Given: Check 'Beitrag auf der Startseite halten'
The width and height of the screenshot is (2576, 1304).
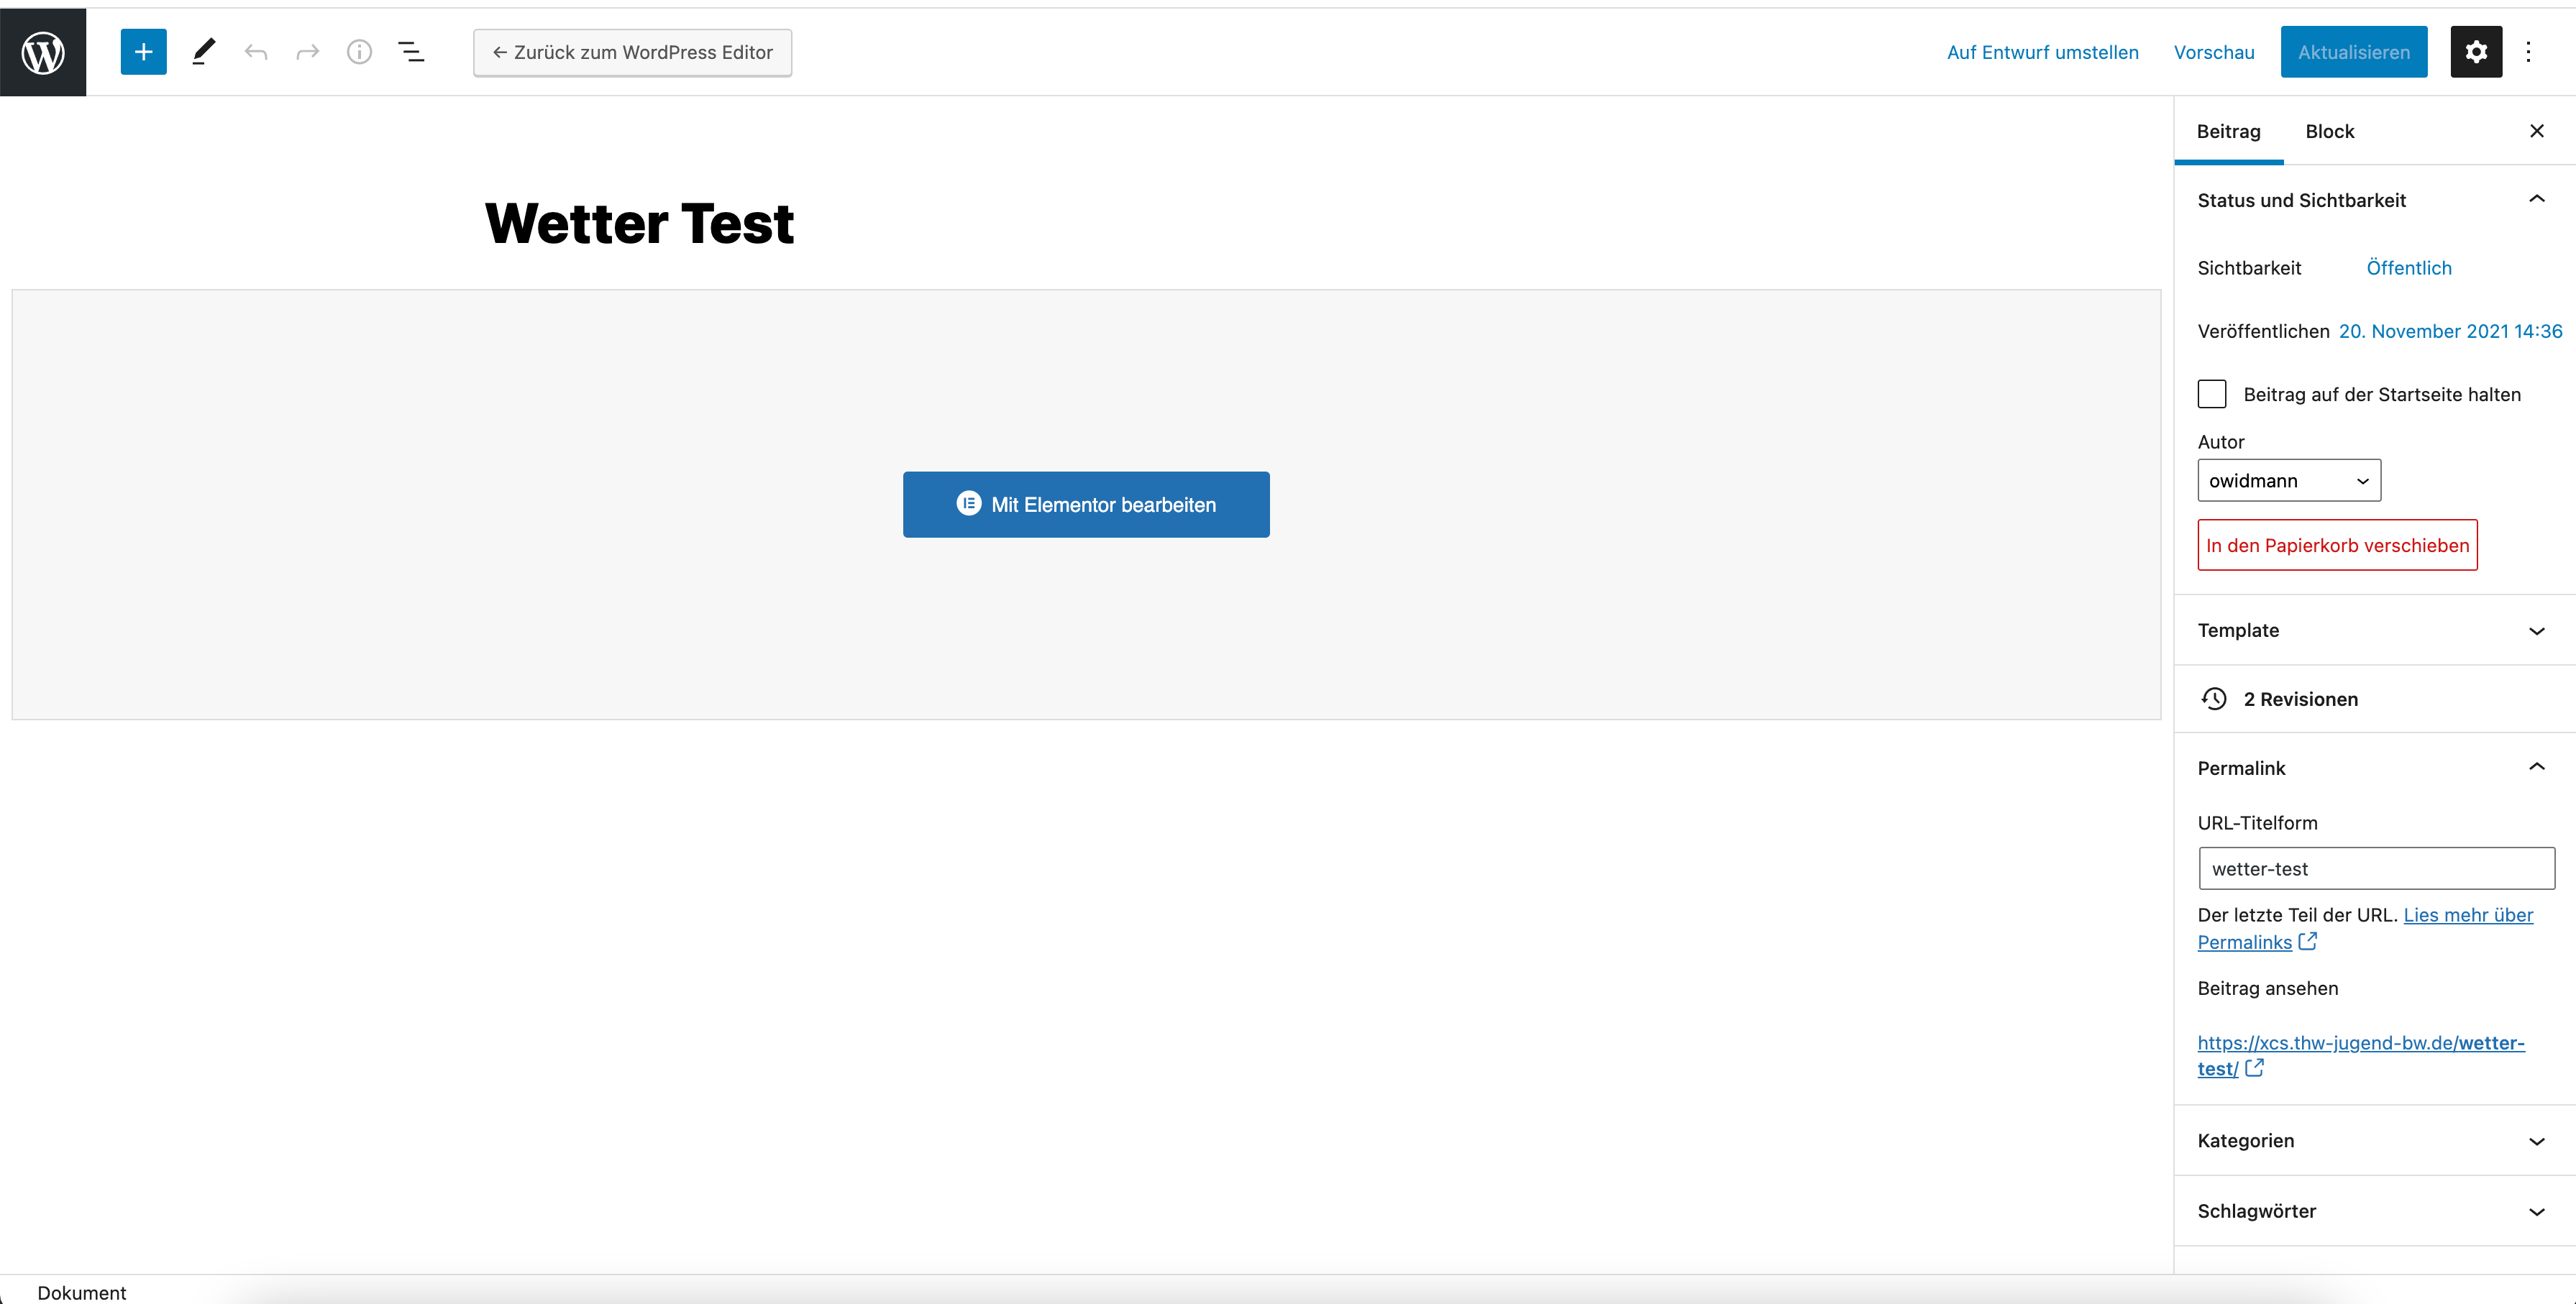Looking at the screenshot, I should click(2212, 394).
